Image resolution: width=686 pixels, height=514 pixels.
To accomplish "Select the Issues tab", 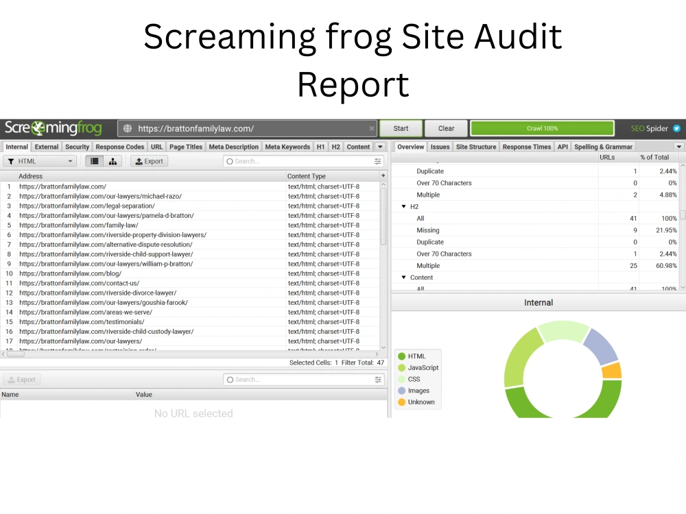I will (x=440, y=147).
